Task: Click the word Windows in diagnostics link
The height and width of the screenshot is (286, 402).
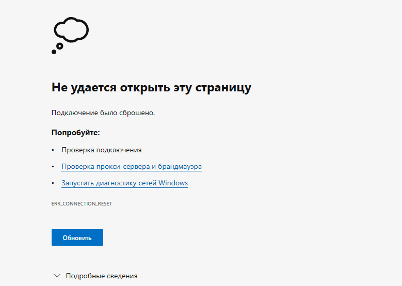Action: [x=173, y=183]
